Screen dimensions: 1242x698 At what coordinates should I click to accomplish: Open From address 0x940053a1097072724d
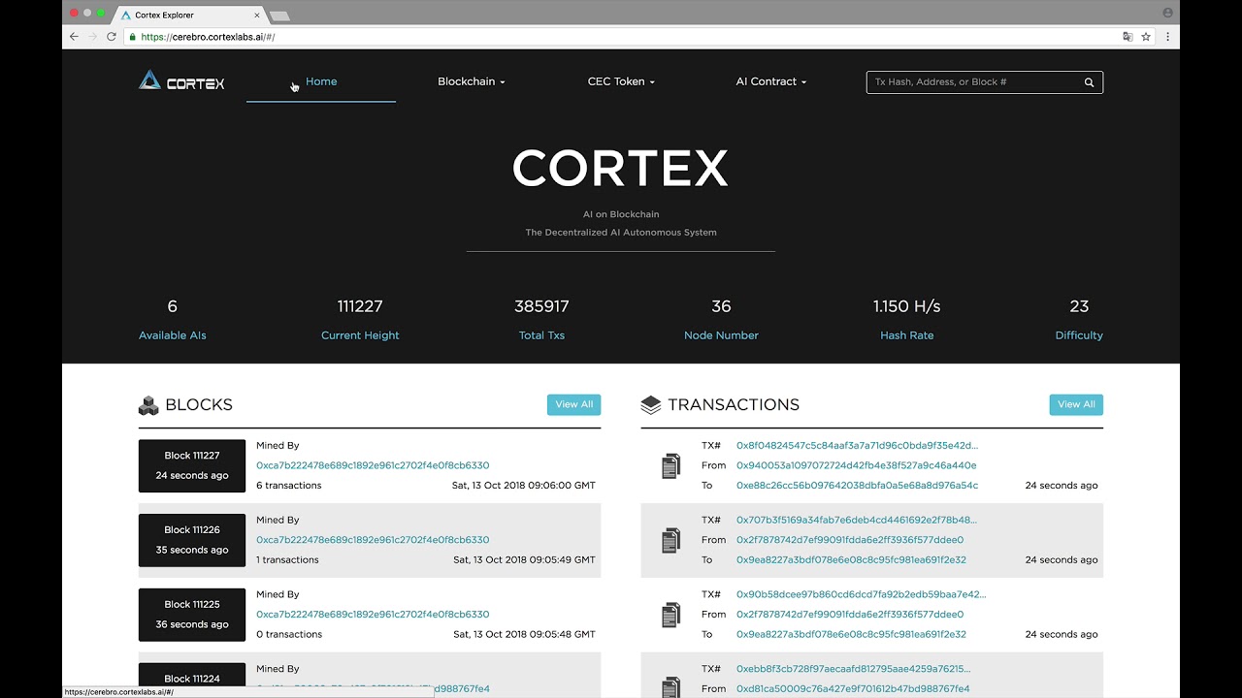[857, 465]
